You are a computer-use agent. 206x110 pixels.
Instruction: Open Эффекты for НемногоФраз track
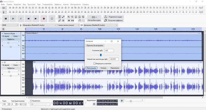pyautogui.click(x=11, y=39)
